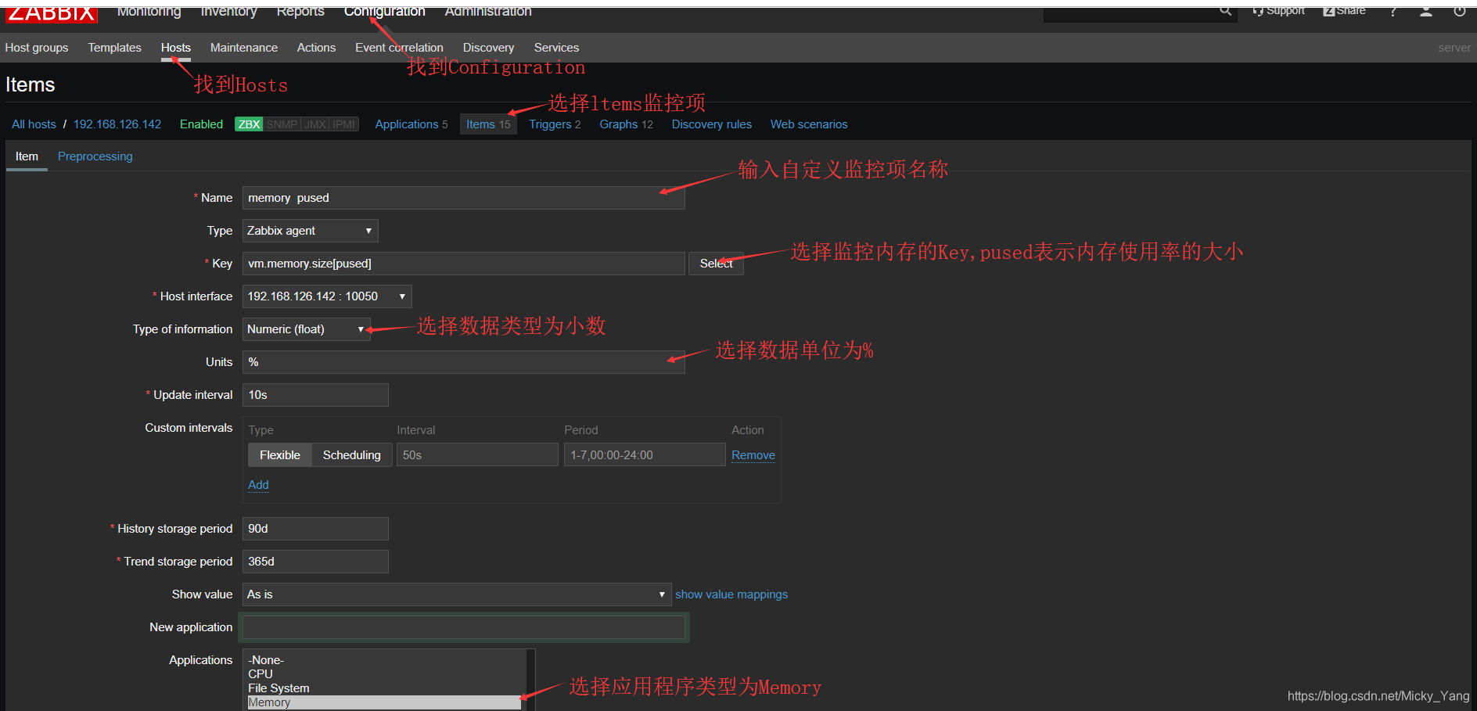The width and height of the screenshot is (1477, 711).
Task: Select Flexible custom interval type
Action: click(280, 455)
